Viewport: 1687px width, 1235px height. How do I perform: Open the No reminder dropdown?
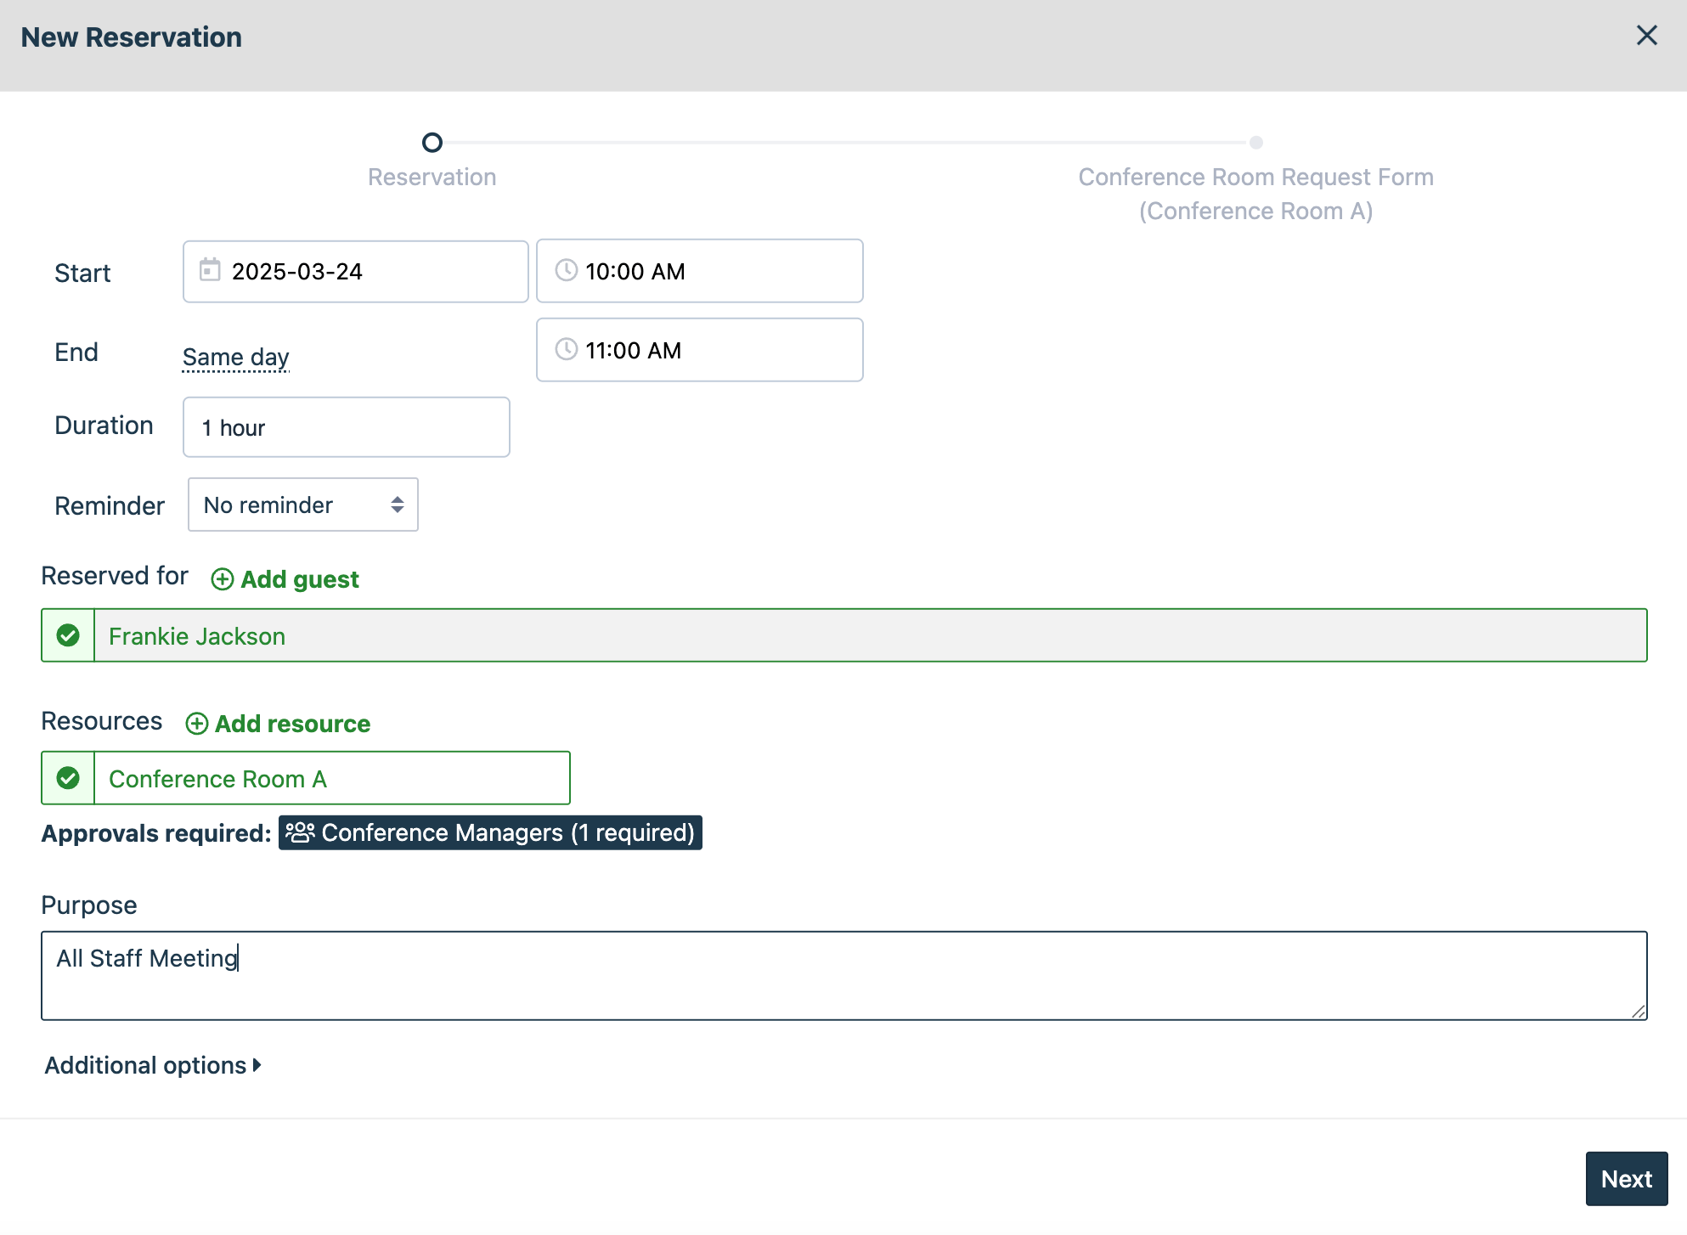point(302,505)
